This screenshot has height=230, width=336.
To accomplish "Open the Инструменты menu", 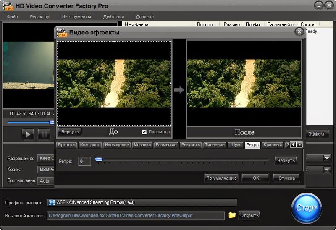I will pyautogui.click(x=76, y=17).
